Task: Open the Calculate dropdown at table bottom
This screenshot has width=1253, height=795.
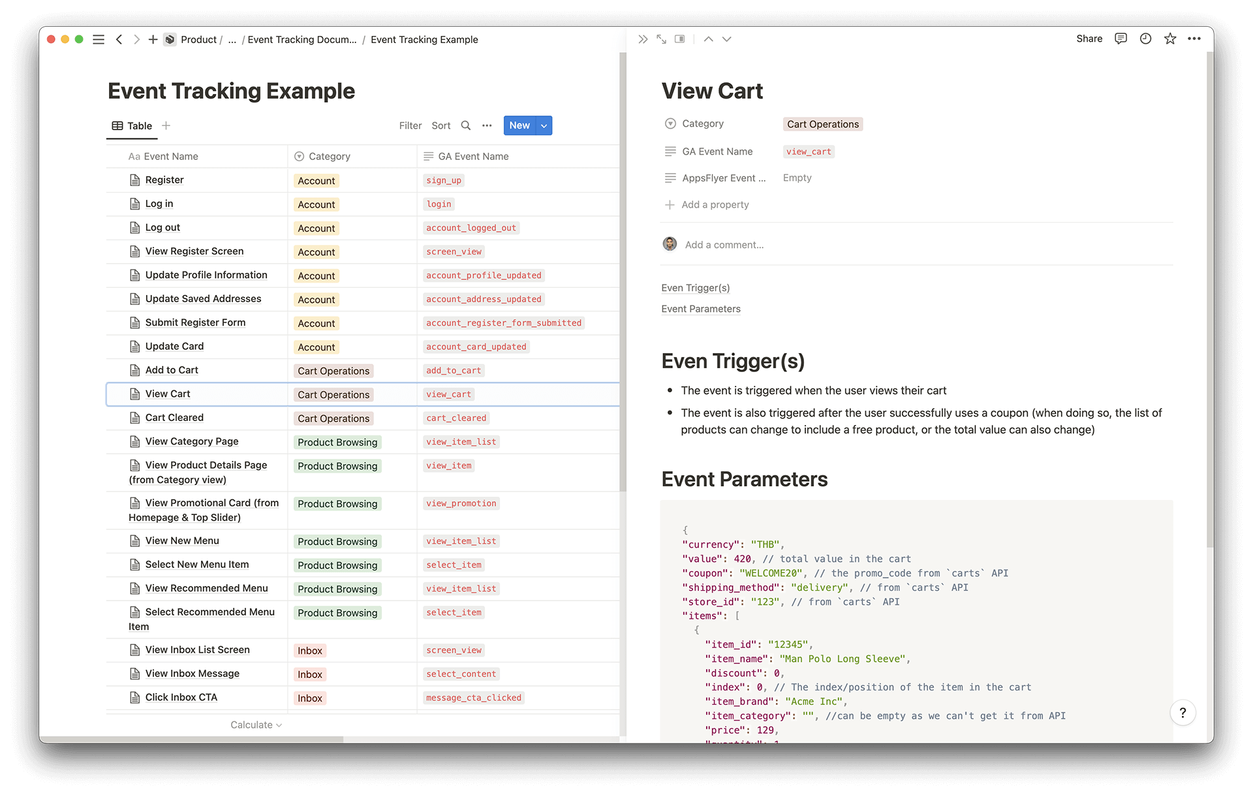Action: (x=256, y=725)
